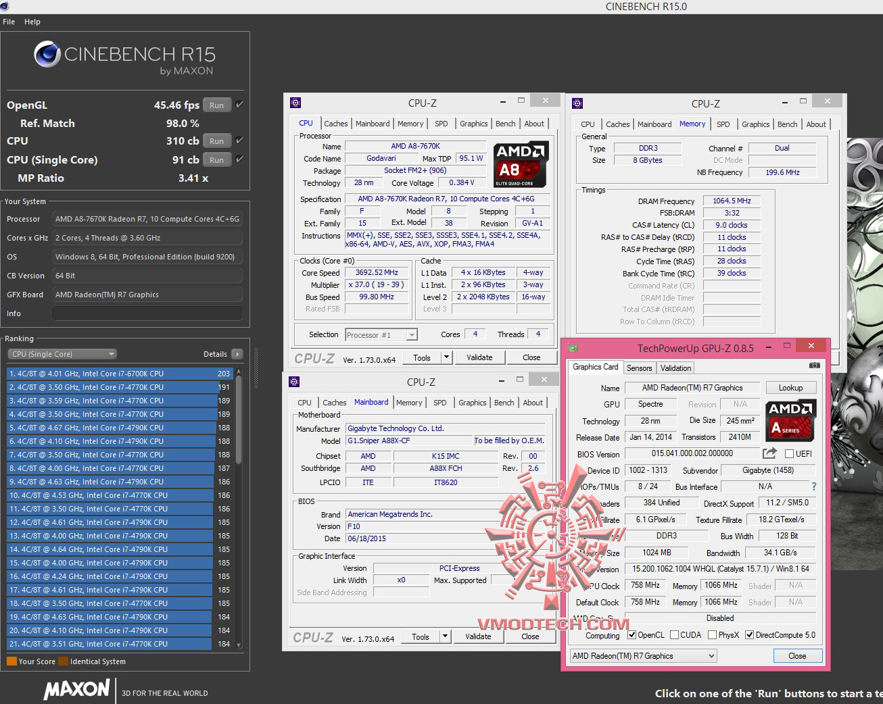Select ranking row 21 at 3.51 GHz
Image resolution: width=883 pixels, height=704 pixels.
(x=120, y=644)
